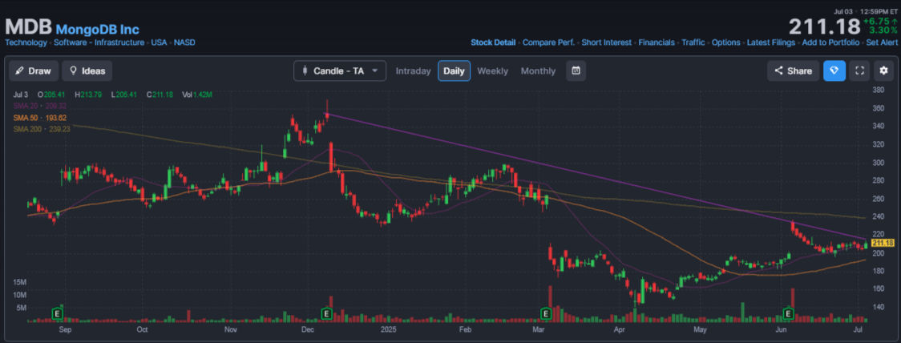Image resolution: width=901 pixels, height=343 pixels.
Task: Open the Stock Detail link
Action: (x=493, y=42)
